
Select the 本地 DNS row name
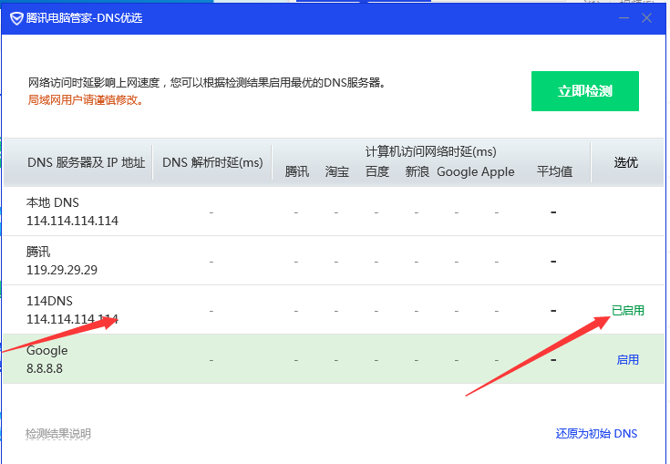[x=53, y=202]
